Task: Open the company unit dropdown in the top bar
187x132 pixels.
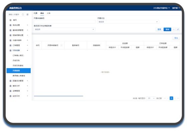Action: 161,8
